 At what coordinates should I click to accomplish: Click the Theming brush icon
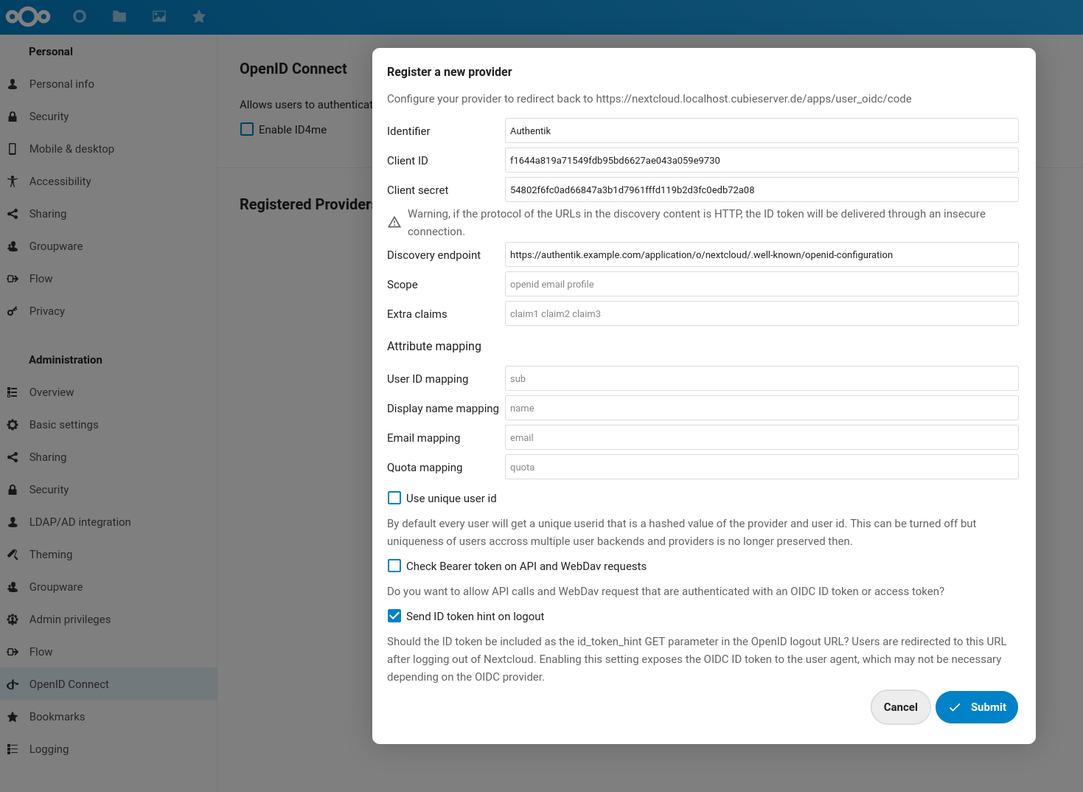pyautogui.click(x=13, y=555)
